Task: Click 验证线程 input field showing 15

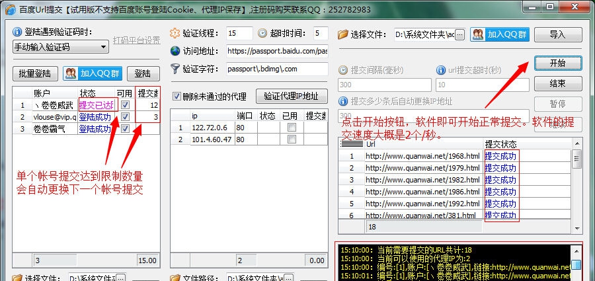Action: click(x=239, y=34)
